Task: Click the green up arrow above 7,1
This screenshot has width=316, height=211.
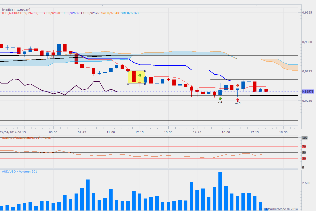Action: click(x=220, y=98)
